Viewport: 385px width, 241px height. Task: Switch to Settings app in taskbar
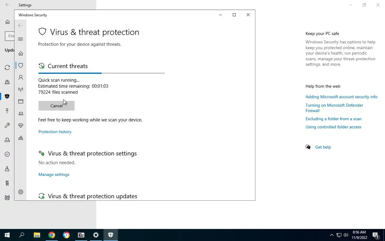point(96,235)
